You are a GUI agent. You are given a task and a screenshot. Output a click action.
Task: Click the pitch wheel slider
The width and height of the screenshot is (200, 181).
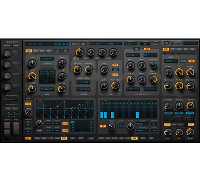coord(7,131)
